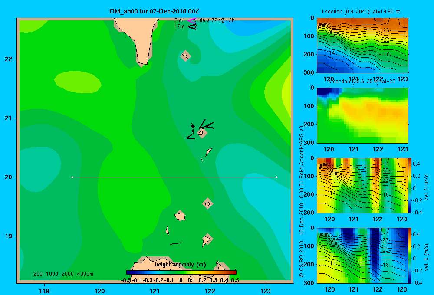434x295 pixels.
Task: Click depth label 300 of salinity section
Action: tap(309, 143)
